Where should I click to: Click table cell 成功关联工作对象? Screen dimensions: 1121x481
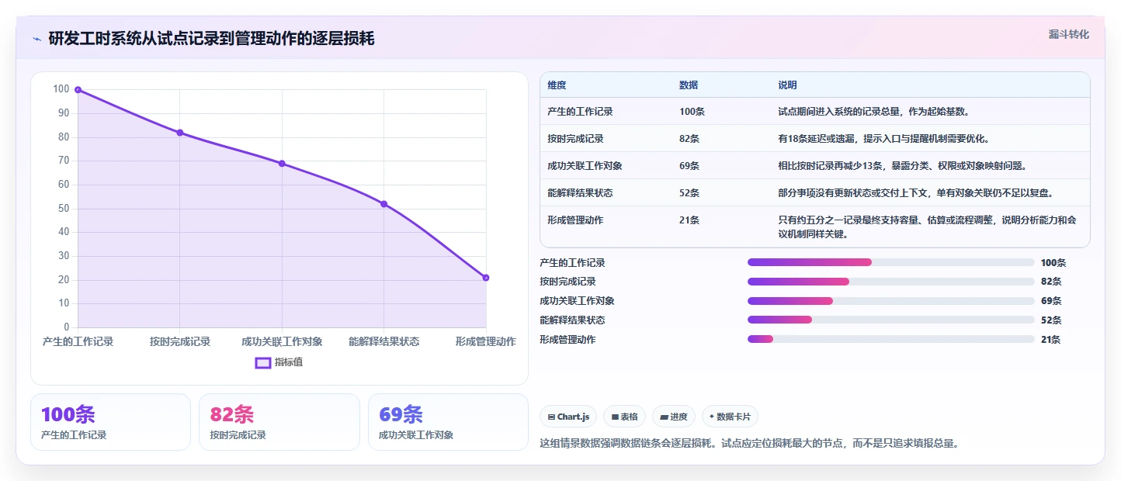(585, 166)
